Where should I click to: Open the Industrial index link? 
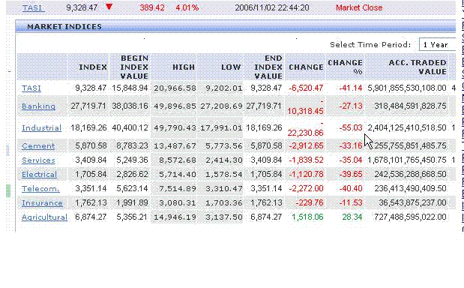[x=42, y=127]
